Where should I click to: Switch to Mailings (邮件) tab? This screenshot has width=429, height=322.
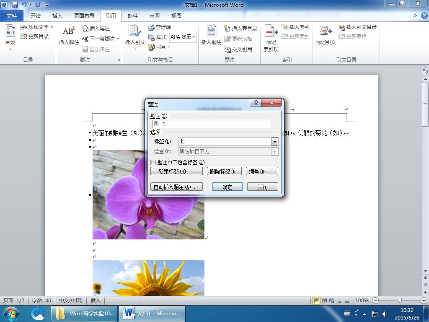click(x=133, y=16)
